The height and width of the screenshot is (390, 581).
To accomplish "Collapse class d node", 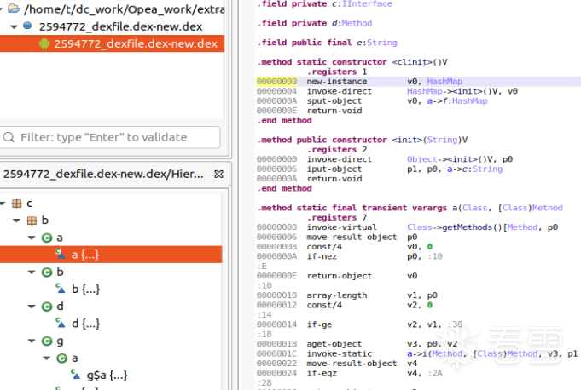I will coord(32,307).
